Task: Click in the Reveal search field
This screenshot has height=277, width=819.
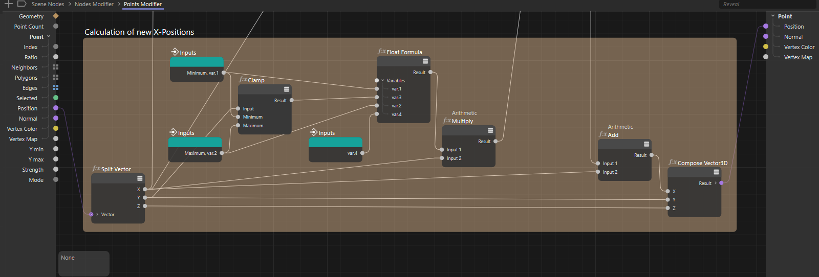Action: (767, 4)
